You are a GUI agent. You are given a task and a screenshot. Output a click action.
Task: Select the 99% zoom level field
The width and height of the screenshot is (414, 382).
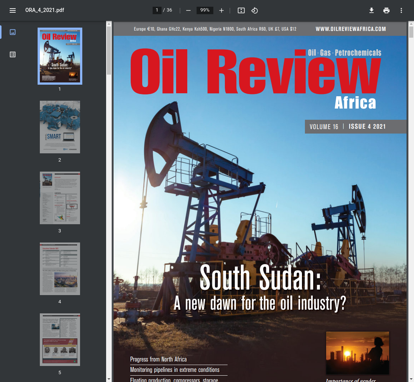coord(205,10)
